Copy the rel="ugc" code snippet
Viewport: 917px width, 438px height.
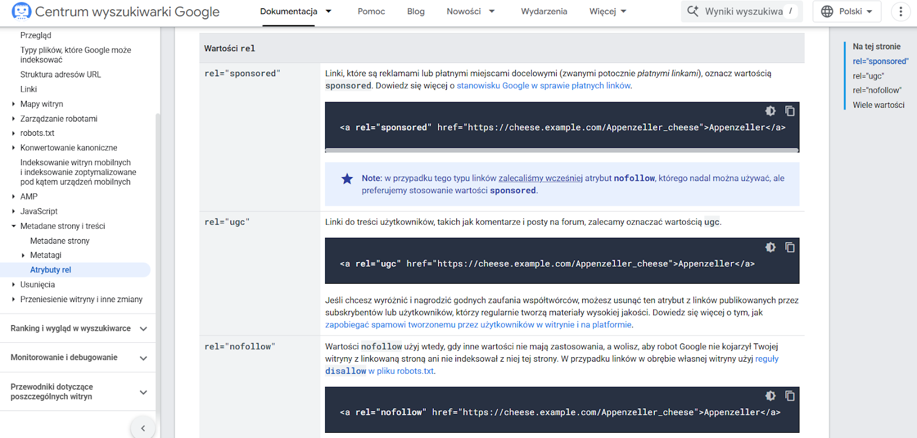[x=790, y=247]
